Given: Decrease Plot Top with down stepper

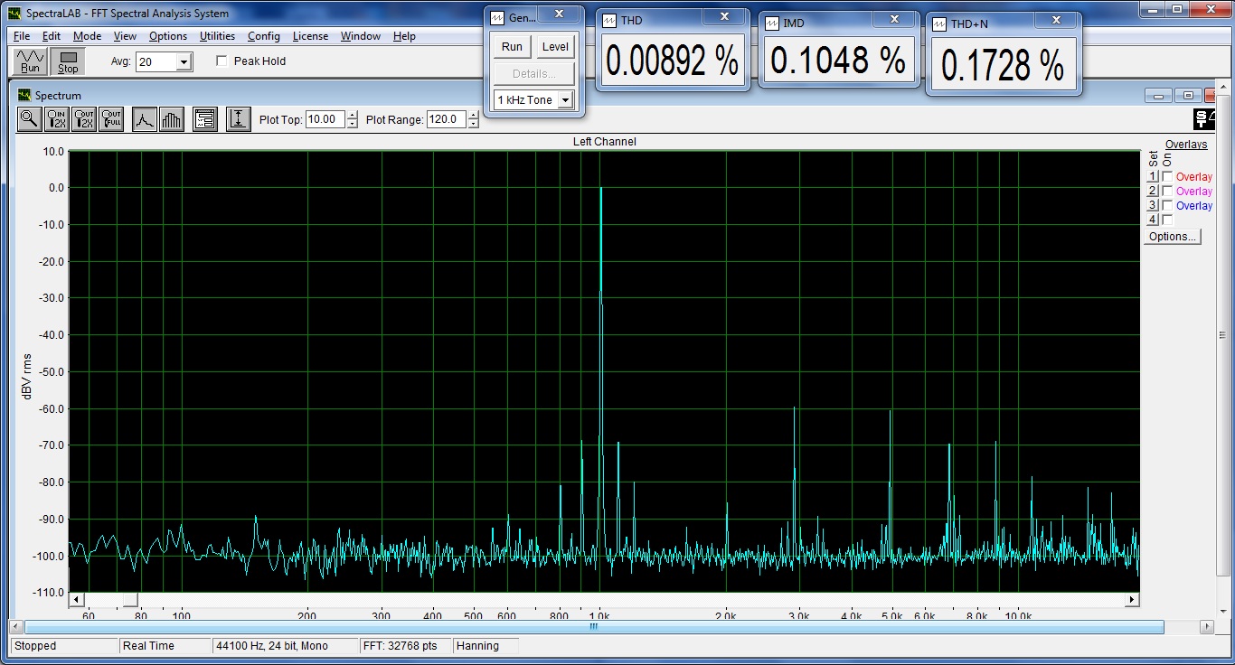Looking at the screenshot, I should [x=353, y=124].
